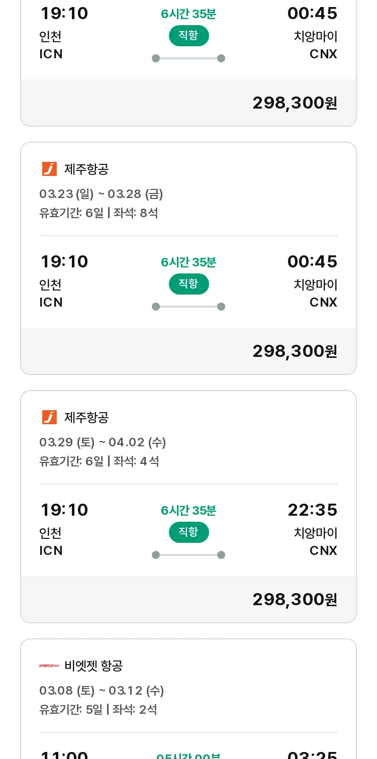
Task: Click the 비엣젯 항공 airline name
Action: 93,666
